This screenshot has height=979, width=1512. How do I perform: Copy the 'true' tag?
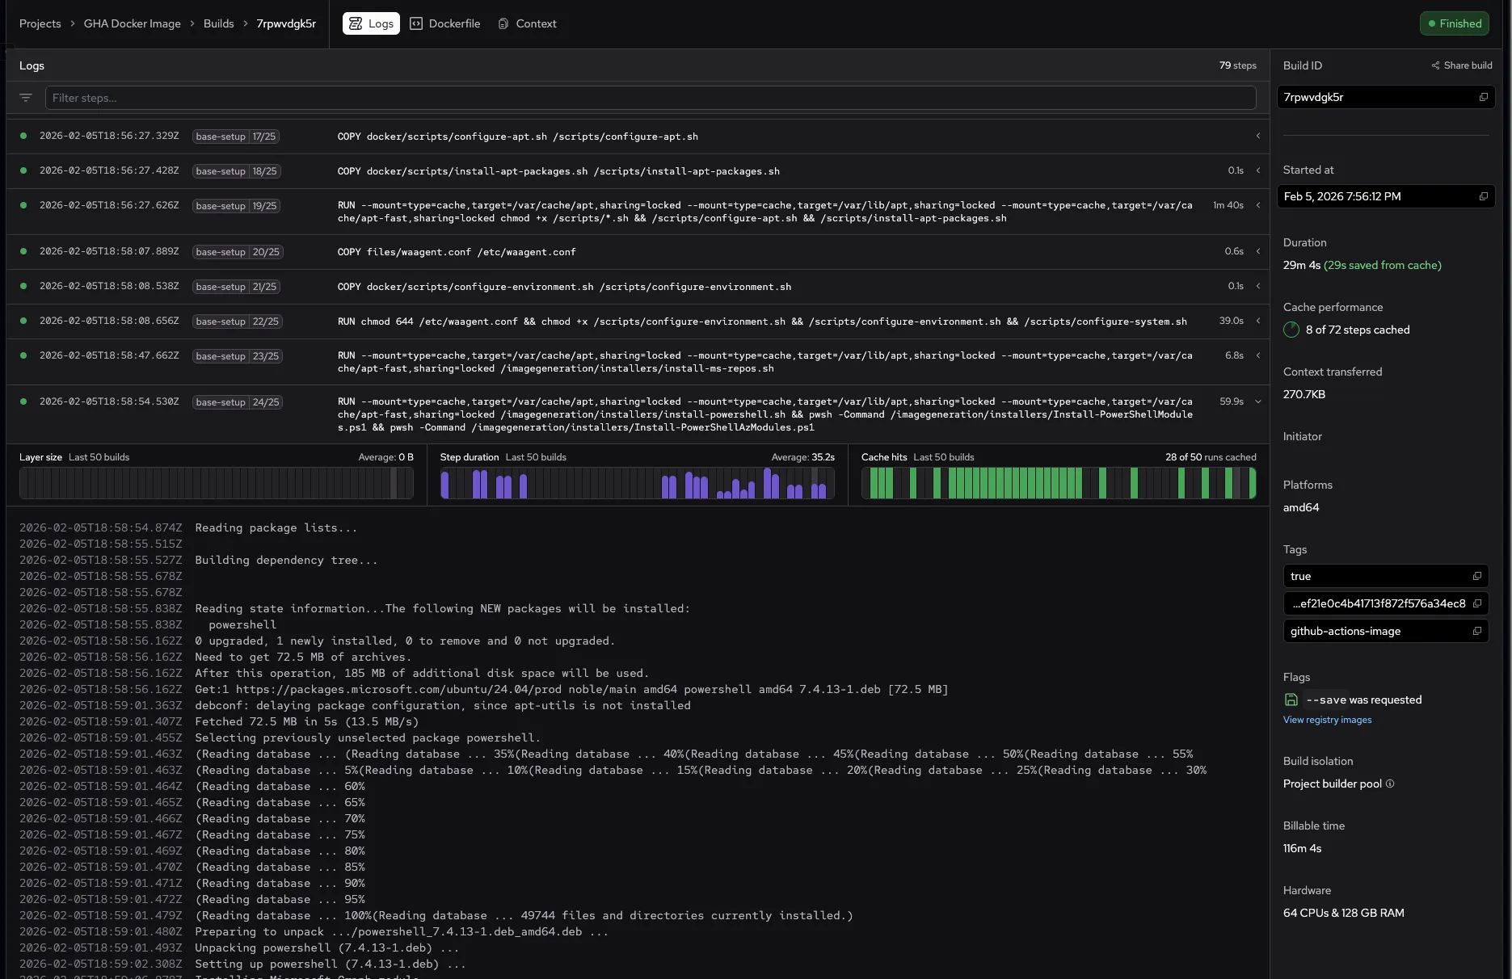coord(1476,576)
